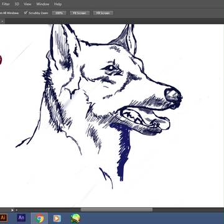The image size is (224, 224).
Task: Open the View menu
Action: 27,4
